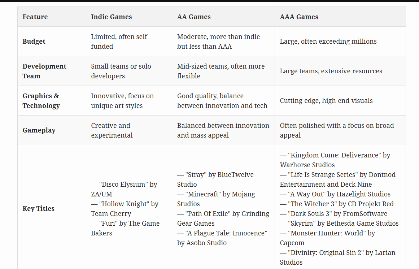Screen dimensions: 419x269
Task: Click "Cutting-edge, high-end visuals" text
Action: tap(326, 101)
